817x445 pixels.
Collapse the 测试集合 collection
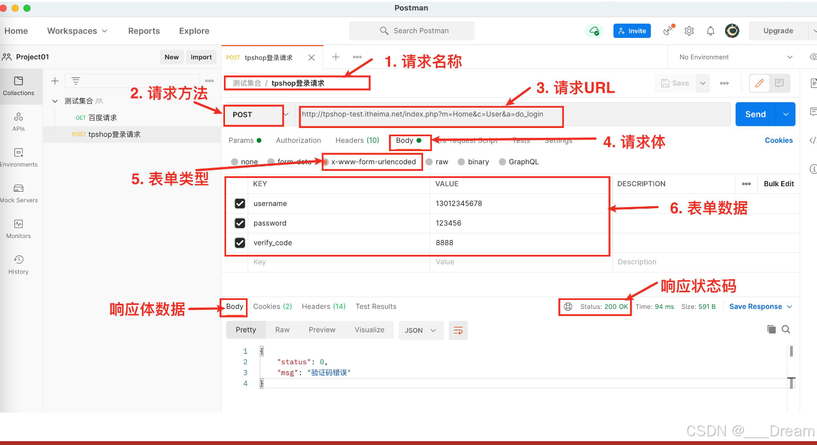55,101
